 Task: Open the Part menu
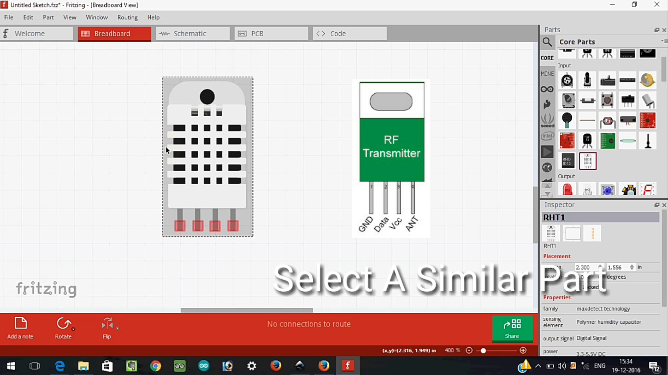pyautogui.click(x=48, y=17)
